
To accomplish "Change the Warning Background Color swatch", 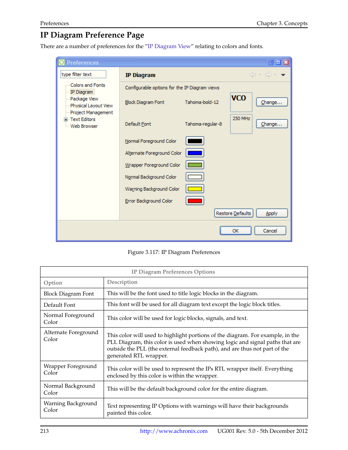I will pos(194,189).
